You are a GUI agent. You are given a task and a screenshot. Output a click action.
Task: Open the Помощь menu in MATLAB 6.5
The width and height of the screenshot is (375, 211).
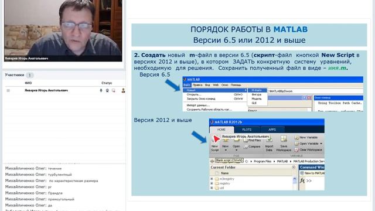(x=236, y=85)
